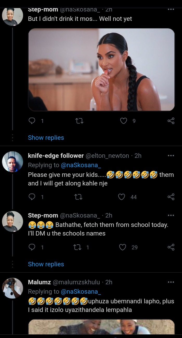This screenshot has height=338, width=182.
Task: Show replies under the school names tweet
Action: pyautogui.click(x=46, y=264)
